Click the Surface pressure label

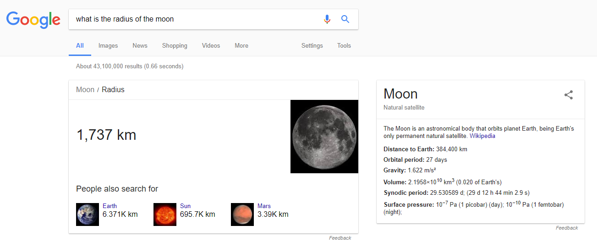[408, 205]
